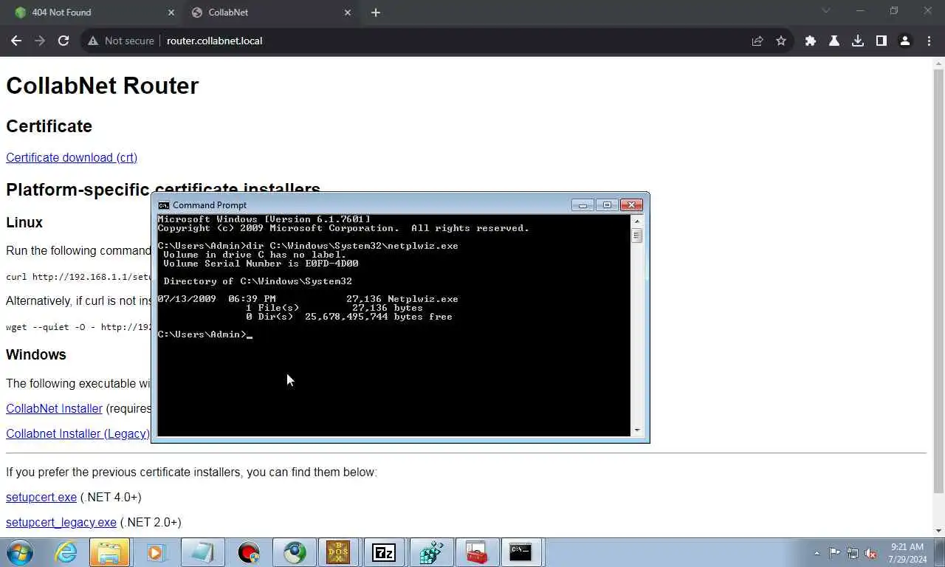The width and height of the screenshot is (945, 567).
Task: Open a new browser tab
Action: (376, 13)
